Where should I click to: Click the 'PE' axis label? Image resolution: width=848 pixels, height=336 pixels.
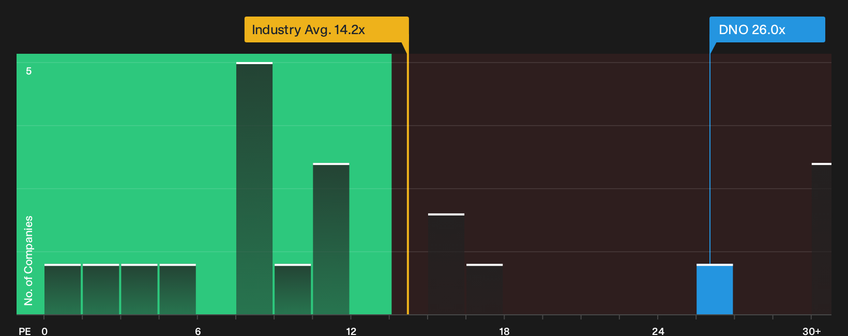click(25, 331)
